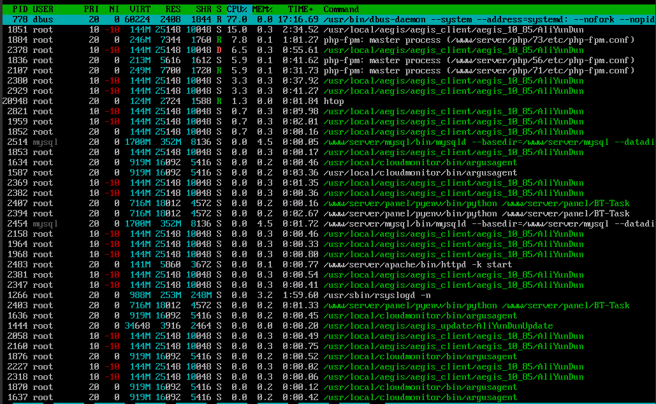The width and height of the screenshot is (656, 404).
Task: Sort by the PRI column header
Action: click(91, 10)
